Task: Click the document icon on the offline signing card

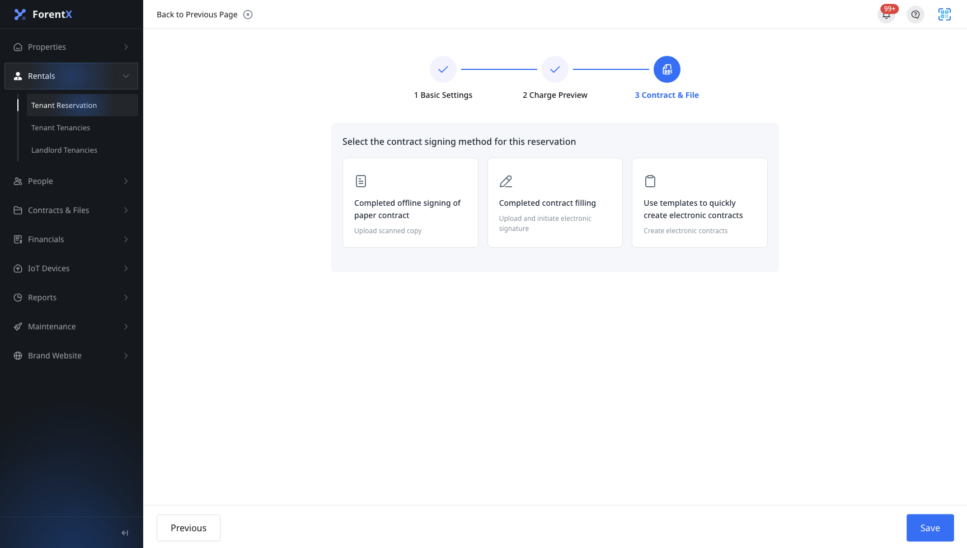Action: point(361,181)
